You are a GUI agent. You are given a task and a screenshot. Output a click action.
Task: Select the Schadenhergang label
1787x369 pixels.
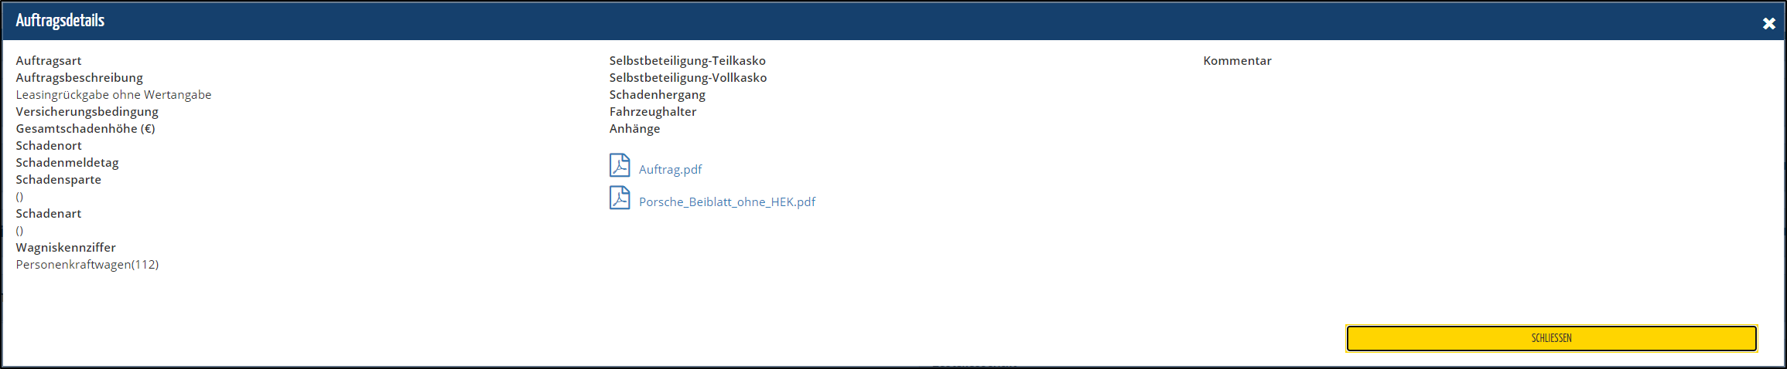point(657,95)
